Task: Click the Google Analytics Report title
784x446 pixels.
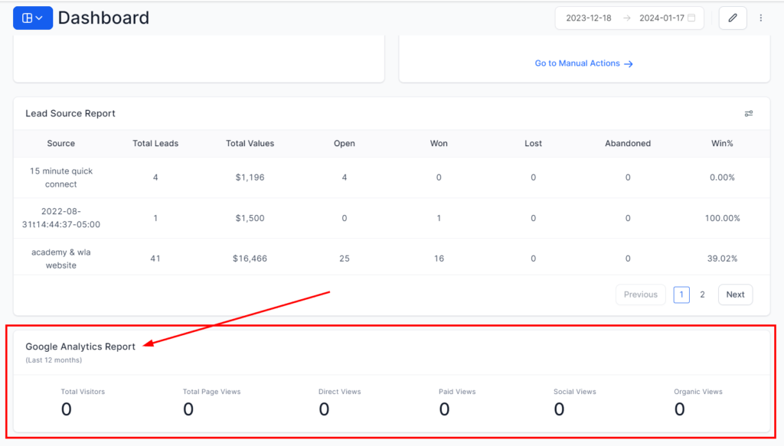Action: click(80, 347)
